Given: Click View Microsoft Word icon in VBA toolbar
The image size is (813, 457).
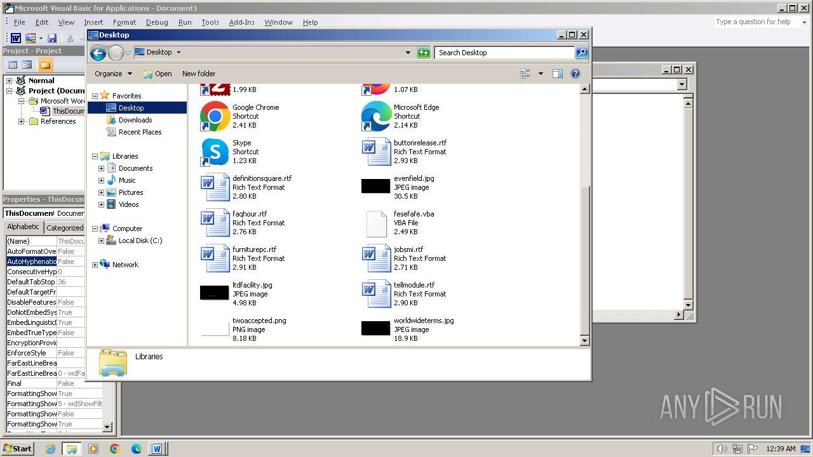Looking at the screenshot, I should click(16, 38).
